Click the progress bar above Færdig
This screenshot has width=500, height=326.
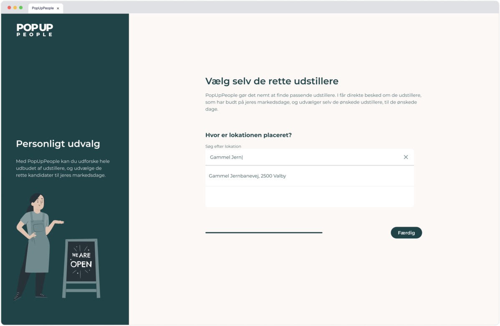[x=263, y=232]
